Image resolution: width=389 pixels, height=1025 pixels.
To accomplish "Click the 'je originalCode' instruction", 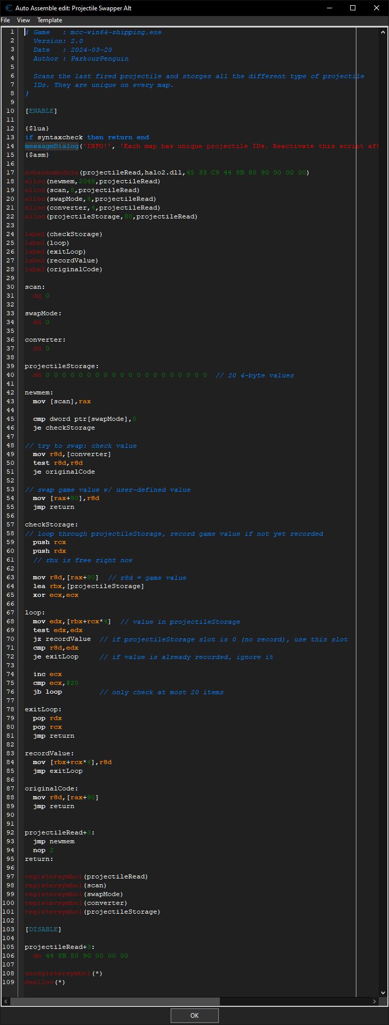I will click(64, 472).
